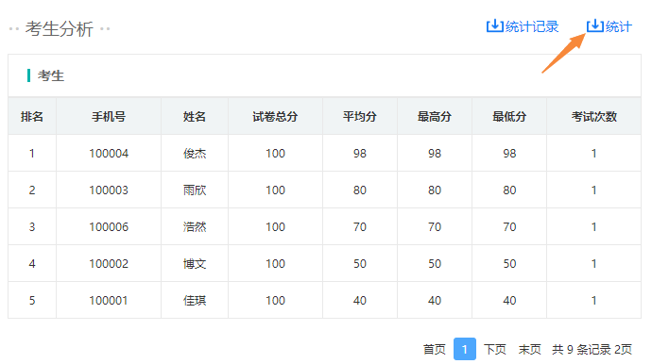This screenshot has width=652, height=364.
Task: Select page 1 in pagination
Action: point(465,349)
